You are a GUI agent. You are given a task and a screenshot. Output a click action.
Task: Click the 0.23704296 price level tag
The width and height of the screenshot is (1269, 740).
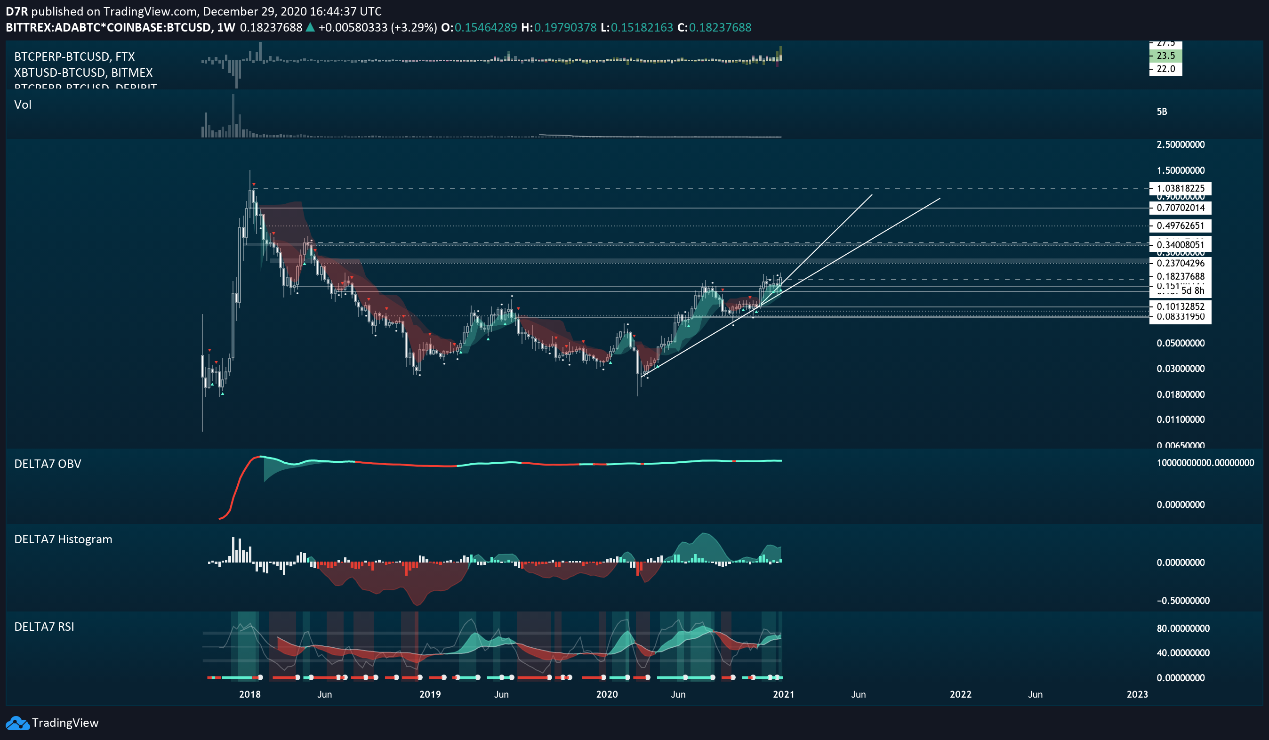coord(1180,263)
